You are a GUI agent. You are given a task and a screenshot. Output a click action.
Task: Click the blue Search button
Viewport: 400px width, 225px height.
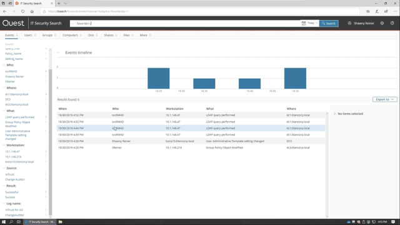[x=329, y=23]
